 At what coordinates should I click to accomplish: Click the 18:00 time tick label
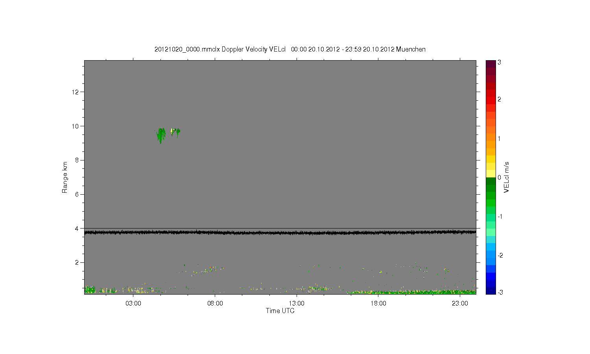tap(378, 304)
